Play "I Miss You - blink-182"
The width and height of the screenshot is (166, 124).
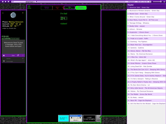(146, 57)
